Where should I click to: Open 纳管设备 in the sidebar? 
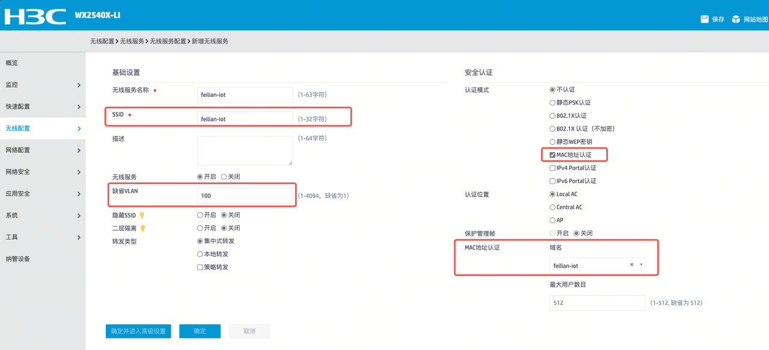point(43,259)
